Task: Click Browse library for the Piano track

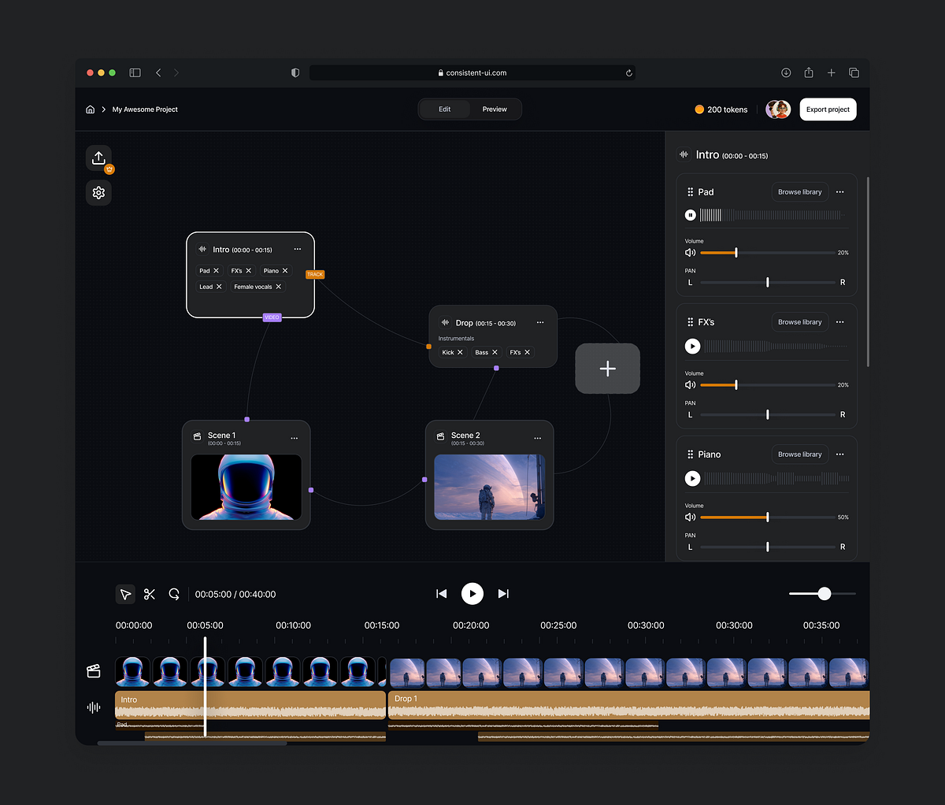Action: coord(799,454)
